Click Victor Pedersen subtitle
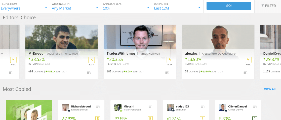The width and height of the screenshot is (281, 120). (x=132, y=110)
